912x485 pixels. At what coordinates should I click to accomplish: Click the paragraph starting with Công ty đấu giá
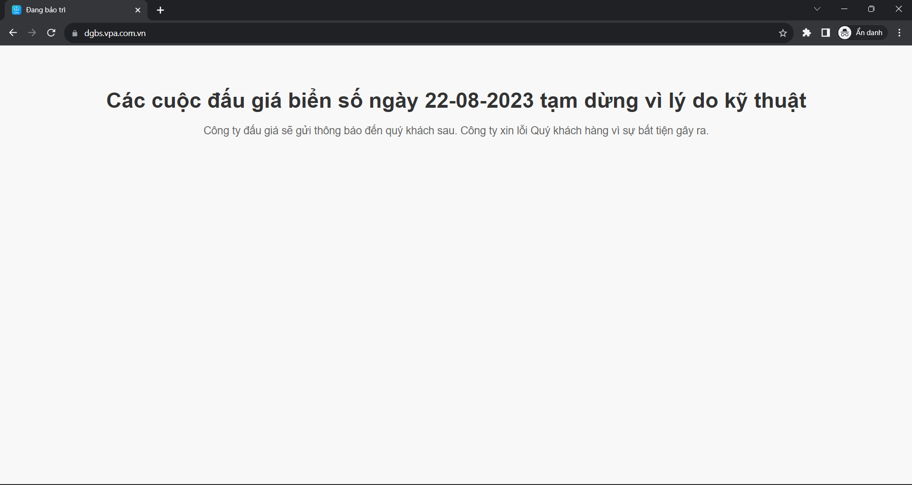(456, 131)
